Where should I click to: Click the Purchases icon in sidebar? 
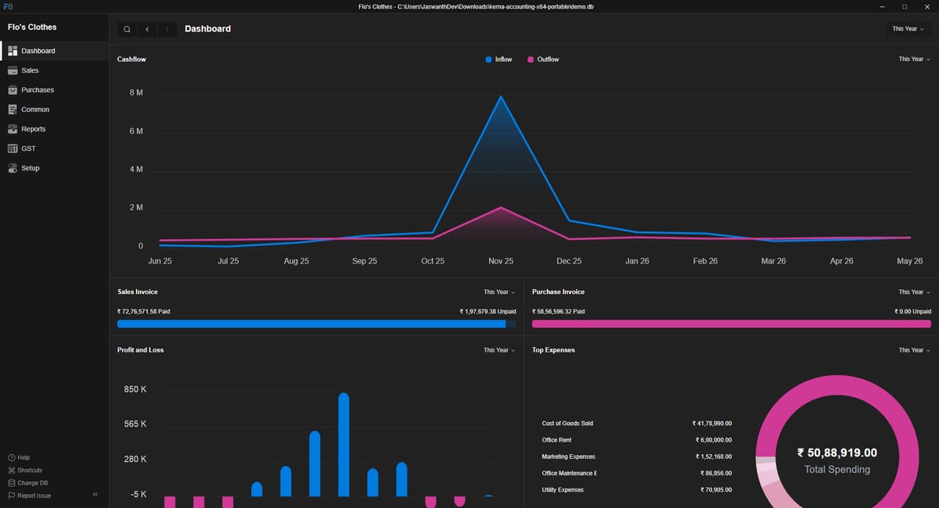pos(13,90)
